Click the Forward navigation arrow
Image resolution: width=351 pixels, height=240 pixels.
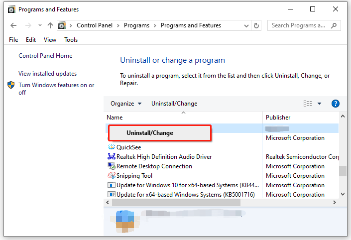point(28,25)
